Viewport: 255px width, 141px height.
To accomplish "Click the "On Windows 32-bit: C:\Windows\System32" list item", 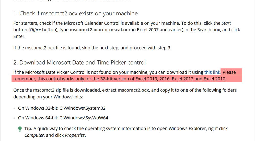I will click(62, 108).
